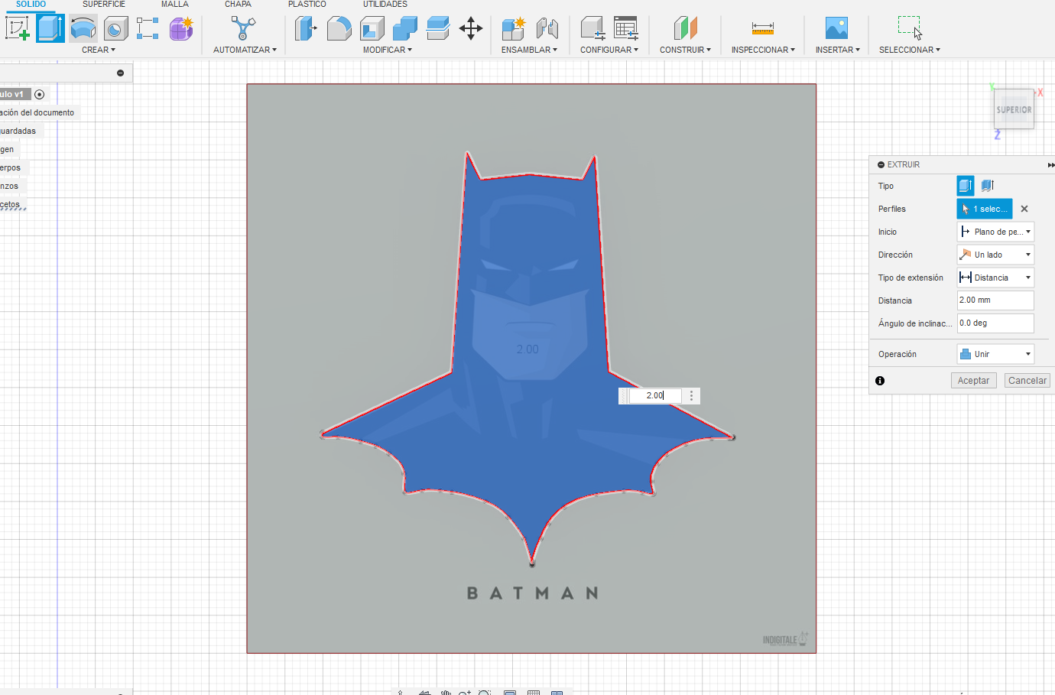1055x695 pixels.
Task: Select the Rectangular Pattern tool
Action: point(148,28)
